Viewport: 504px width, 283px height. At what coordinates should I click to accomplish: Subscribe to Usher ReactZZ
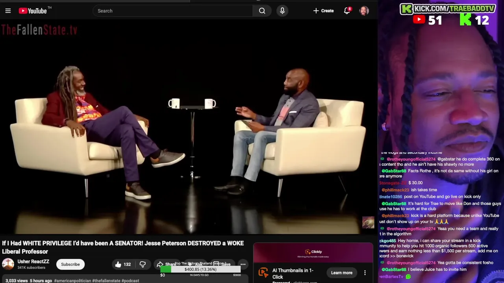pos(70,264)
